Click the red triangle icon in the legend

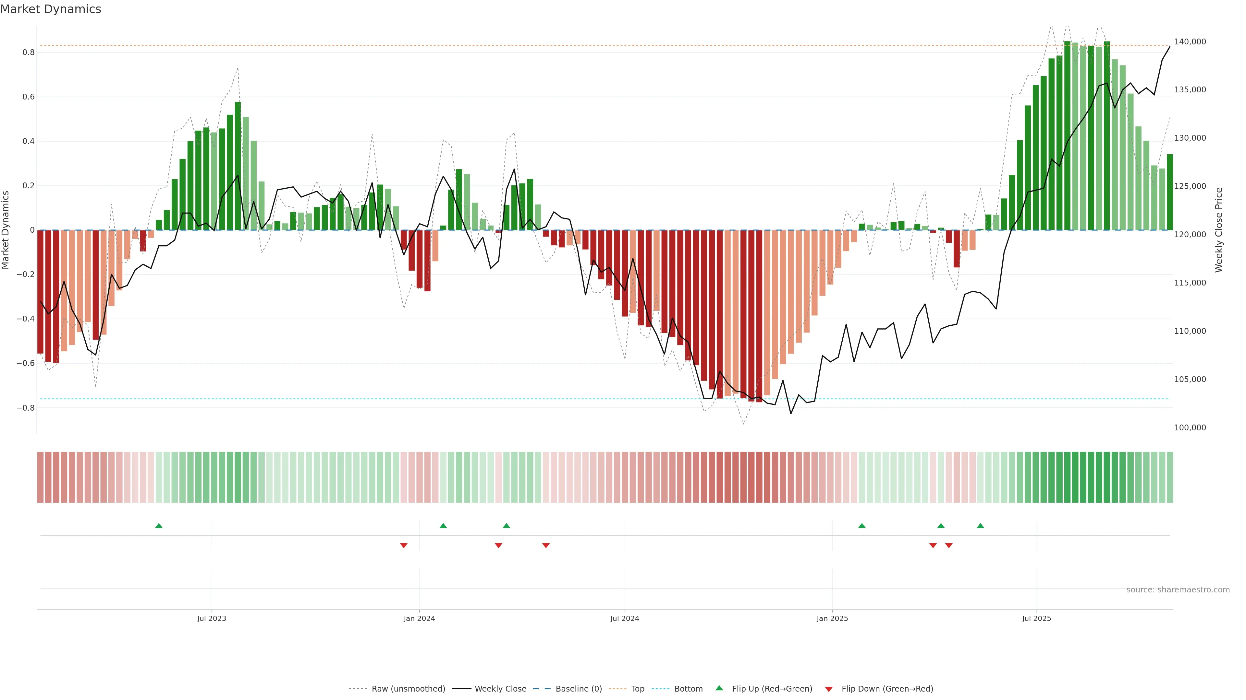point(829,689)
